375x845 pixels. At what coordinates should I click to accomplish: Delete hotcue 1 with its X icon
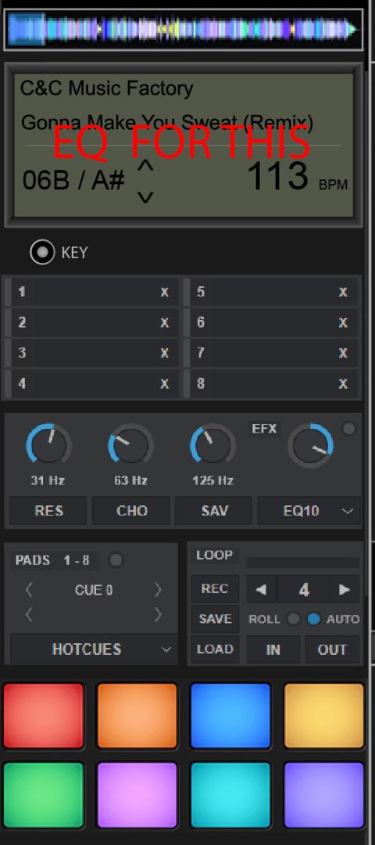coord(165,292)
